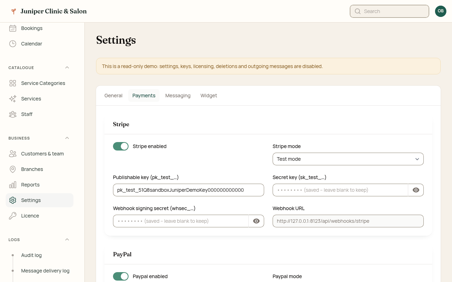Viewport: 452px width, 282px height.
Task: Click the Services sparkle icon
Action: pos(13,99)
